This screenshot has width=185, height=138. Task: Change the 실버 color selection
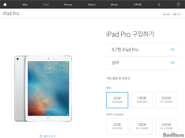pyautogui.click(x=172, y=63)
